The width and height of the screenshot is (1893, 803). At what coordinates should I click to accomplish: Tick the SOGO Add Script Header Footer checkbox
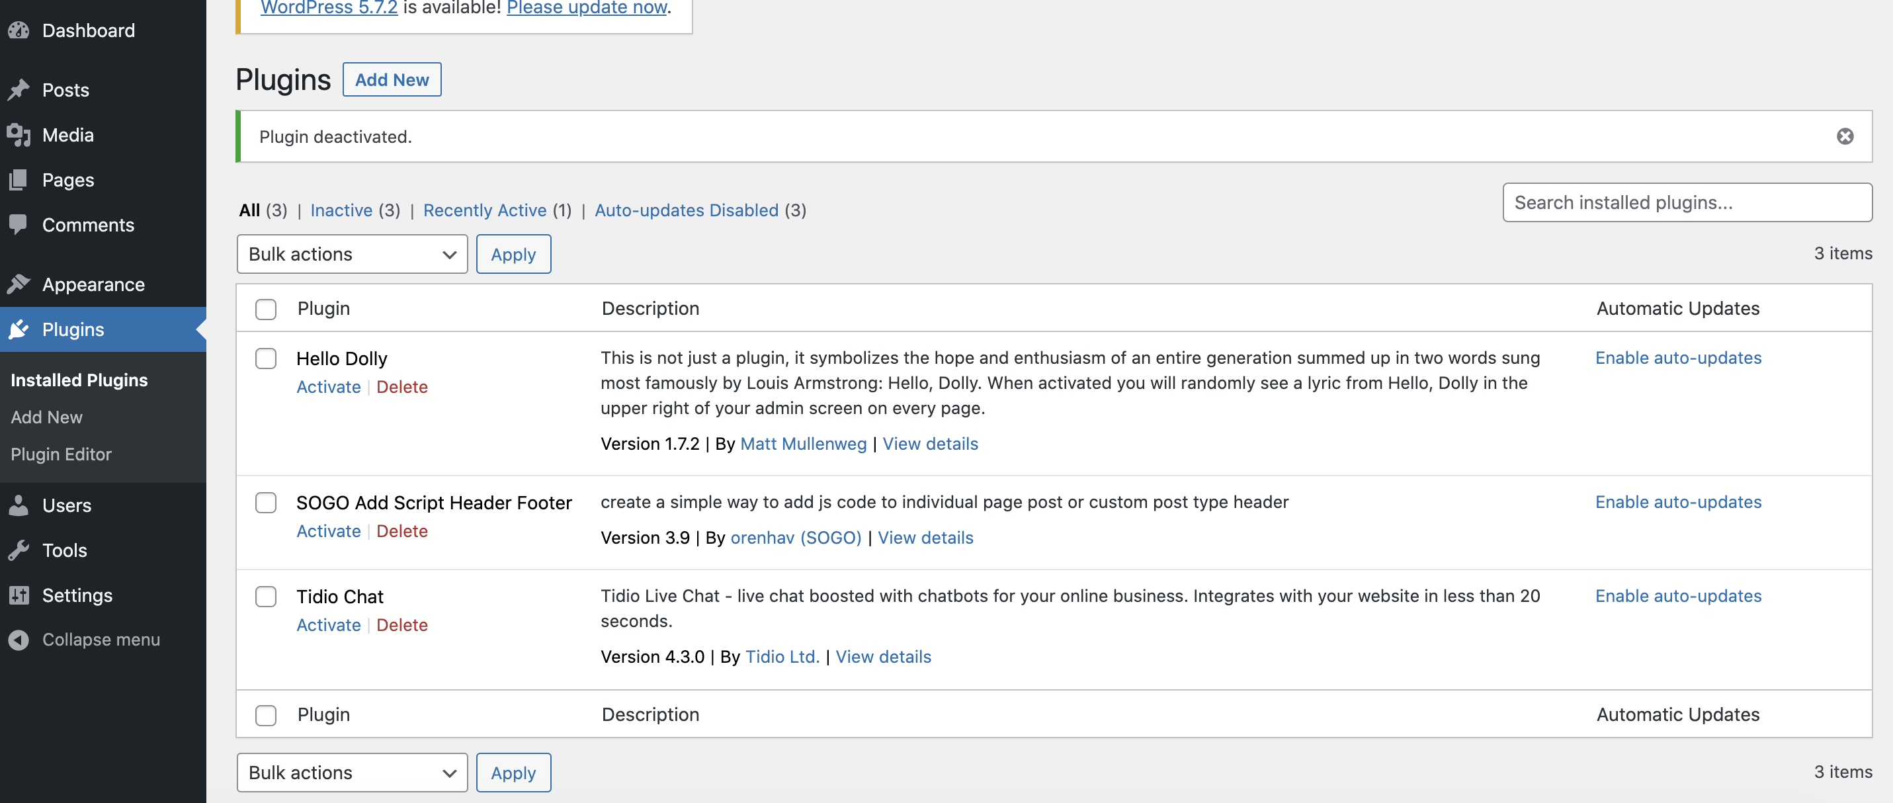click(x=266, y=503)
